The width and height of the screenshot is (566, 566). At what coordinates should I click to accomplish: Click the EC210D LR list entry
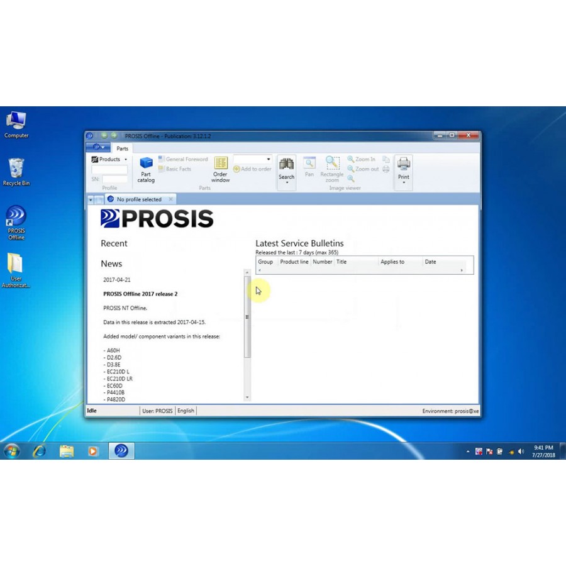tap(118, 379)
